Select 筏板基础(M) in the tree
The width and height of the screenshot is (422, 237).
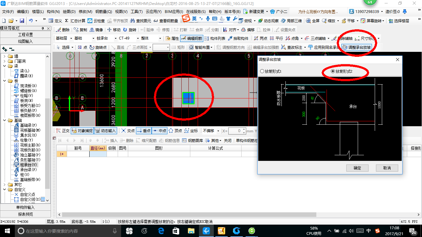tap(28, 130)
